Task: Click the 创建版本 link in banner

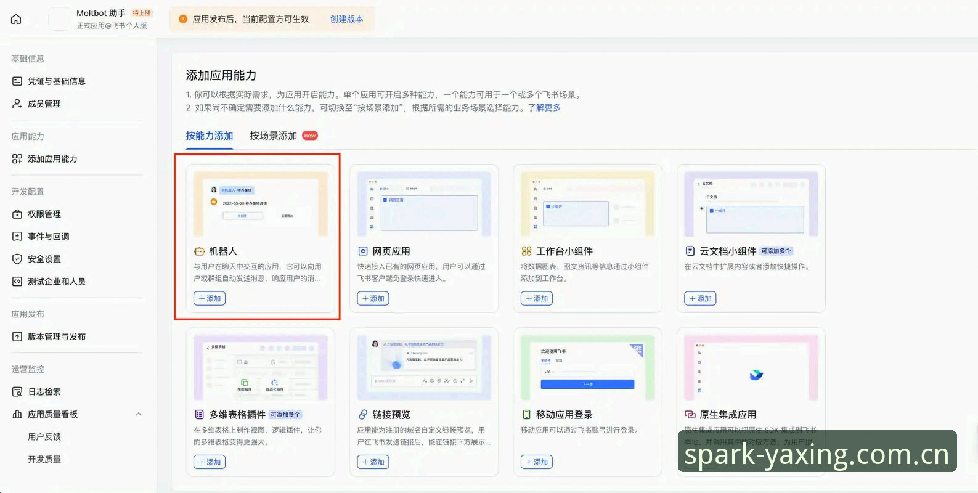Action: click(346, 19)
